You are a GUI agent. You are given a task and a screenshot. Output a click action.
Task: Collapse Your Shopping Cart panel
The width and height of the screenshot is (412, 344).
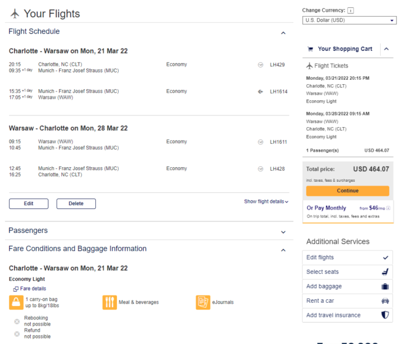click(387, 49)
